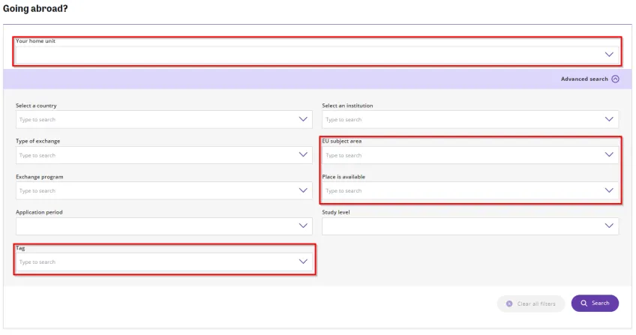Click the purple Search button
This screenshot has width=636, height=335.
tap(595, 304)
